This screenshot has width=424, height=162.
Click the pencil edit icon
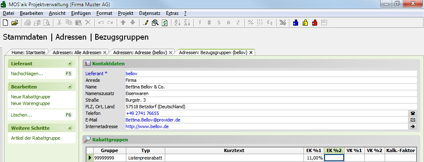[145, 23]
